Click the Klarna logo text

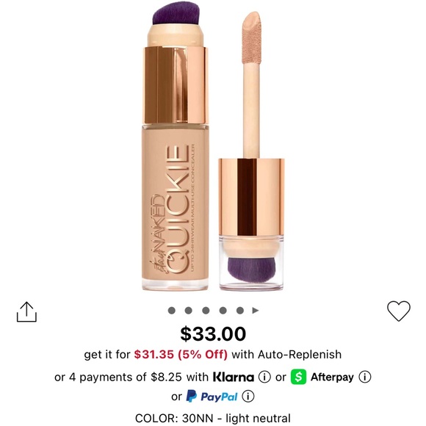[x=234, y=377]
